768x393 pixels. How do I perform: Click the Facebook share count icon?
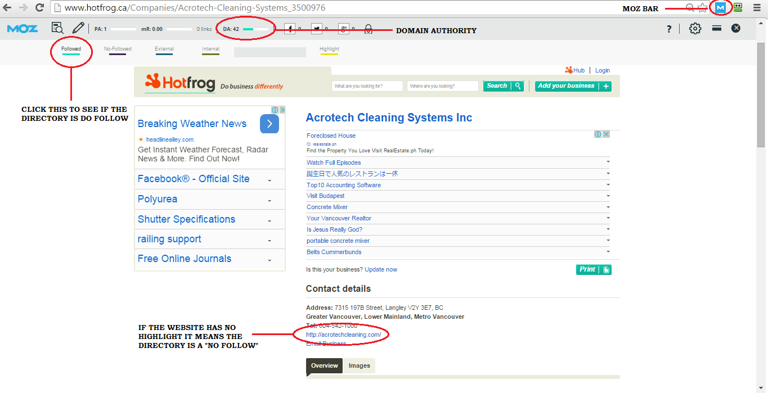pos(290,29)
